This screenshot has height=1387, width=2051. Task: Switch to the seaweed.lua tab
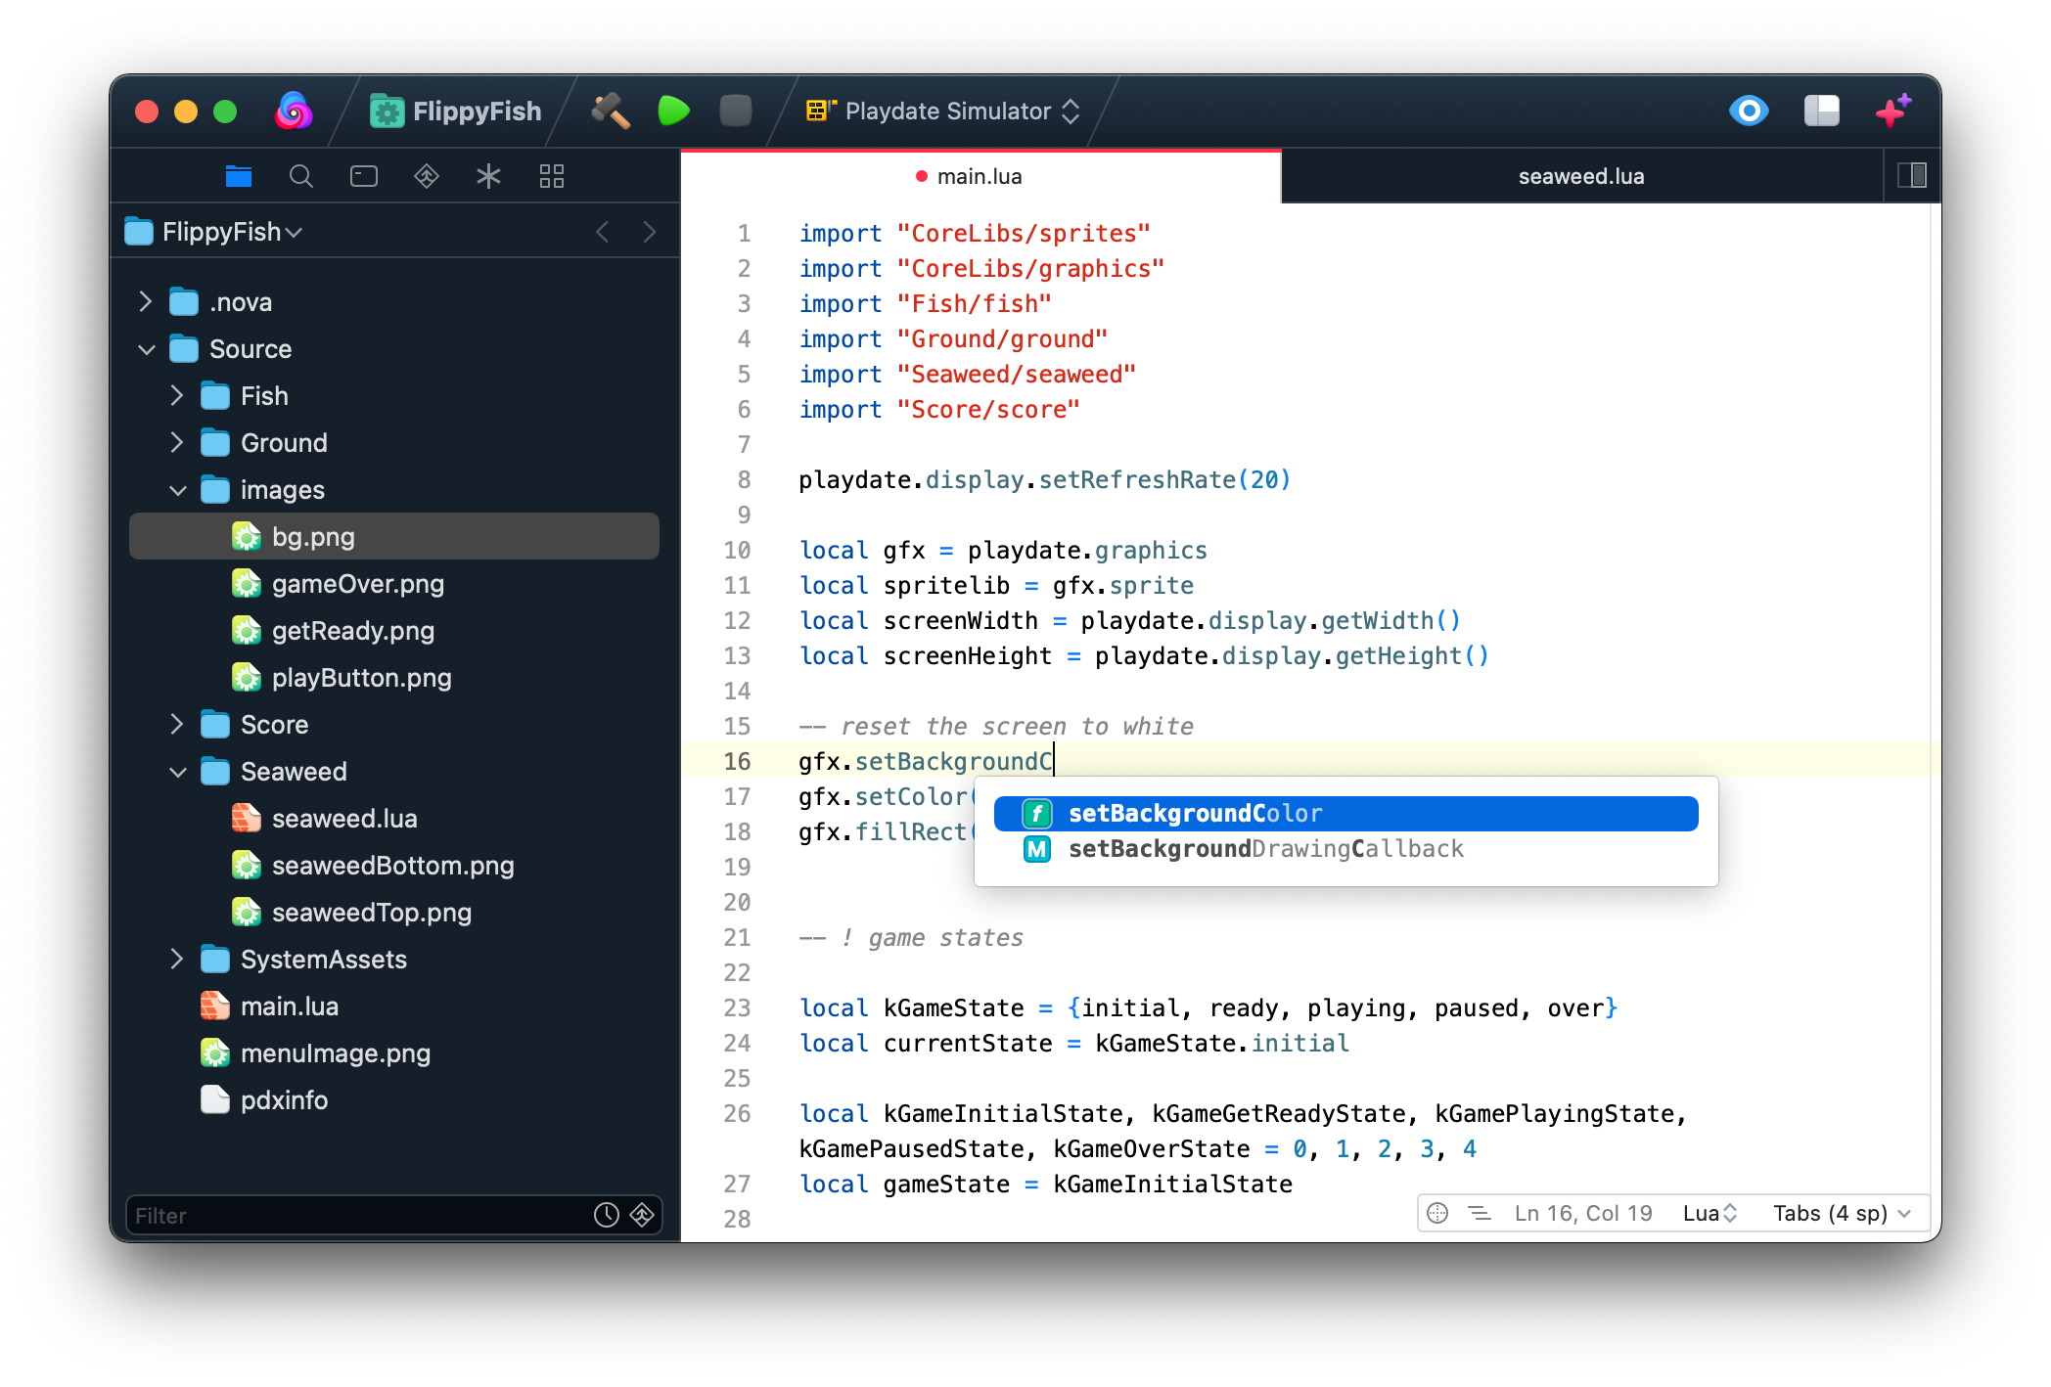1580,176
